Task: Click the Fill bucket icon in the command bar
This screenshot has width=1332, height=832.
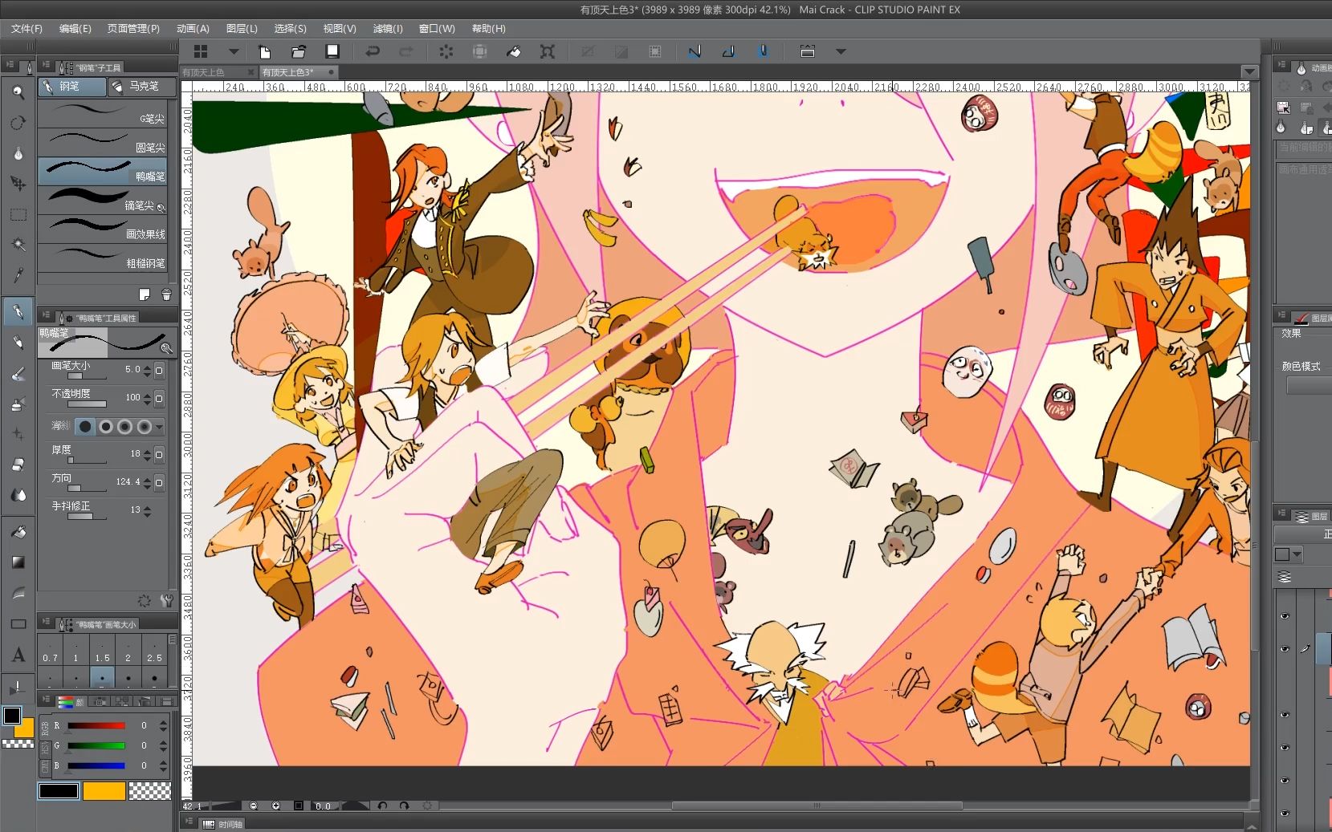Action: tap(514, 51)
